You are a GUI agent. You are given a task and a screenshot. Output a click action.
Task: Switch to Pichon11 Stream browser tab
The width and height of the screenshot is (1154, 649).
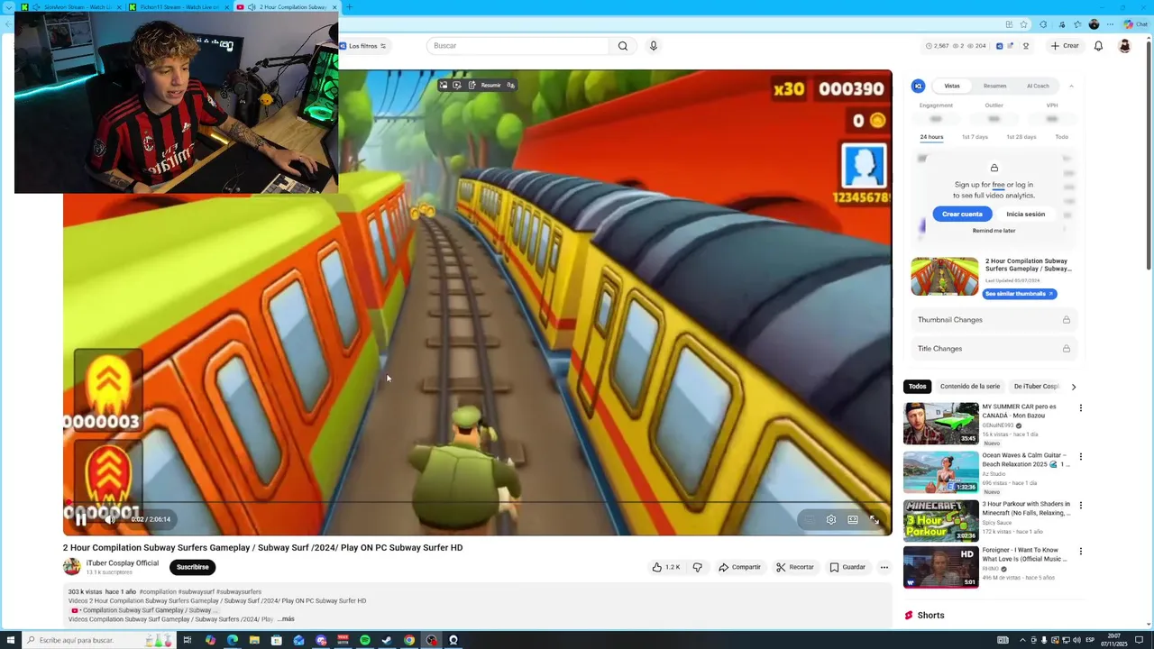point(178,7)
